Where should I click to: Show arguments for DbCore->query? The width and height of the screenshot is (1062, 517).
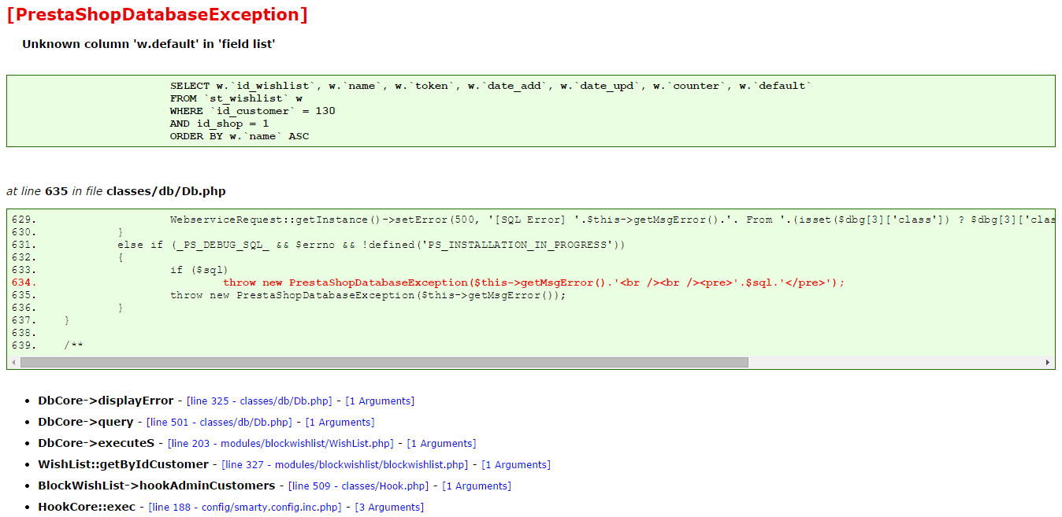pyautogui.click(x=340, y=422)
